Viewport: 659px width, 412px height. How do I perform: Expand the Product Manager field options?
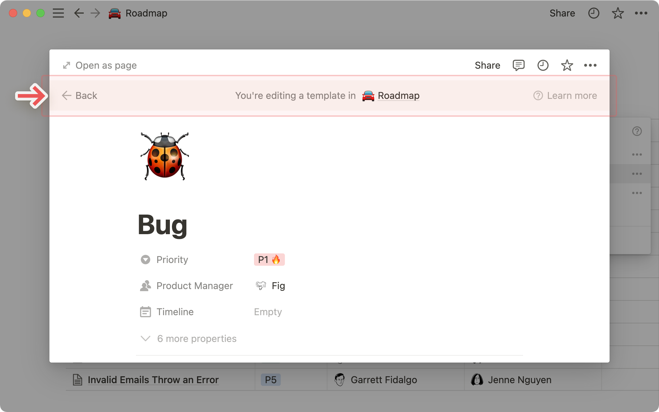tap(269, 285)
